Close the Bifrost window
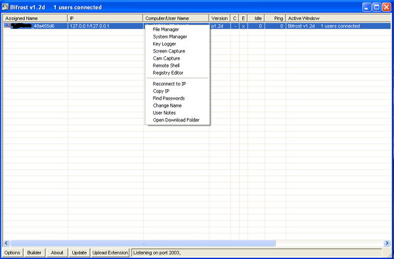This screenshot has height=259, width=394. 387,7
